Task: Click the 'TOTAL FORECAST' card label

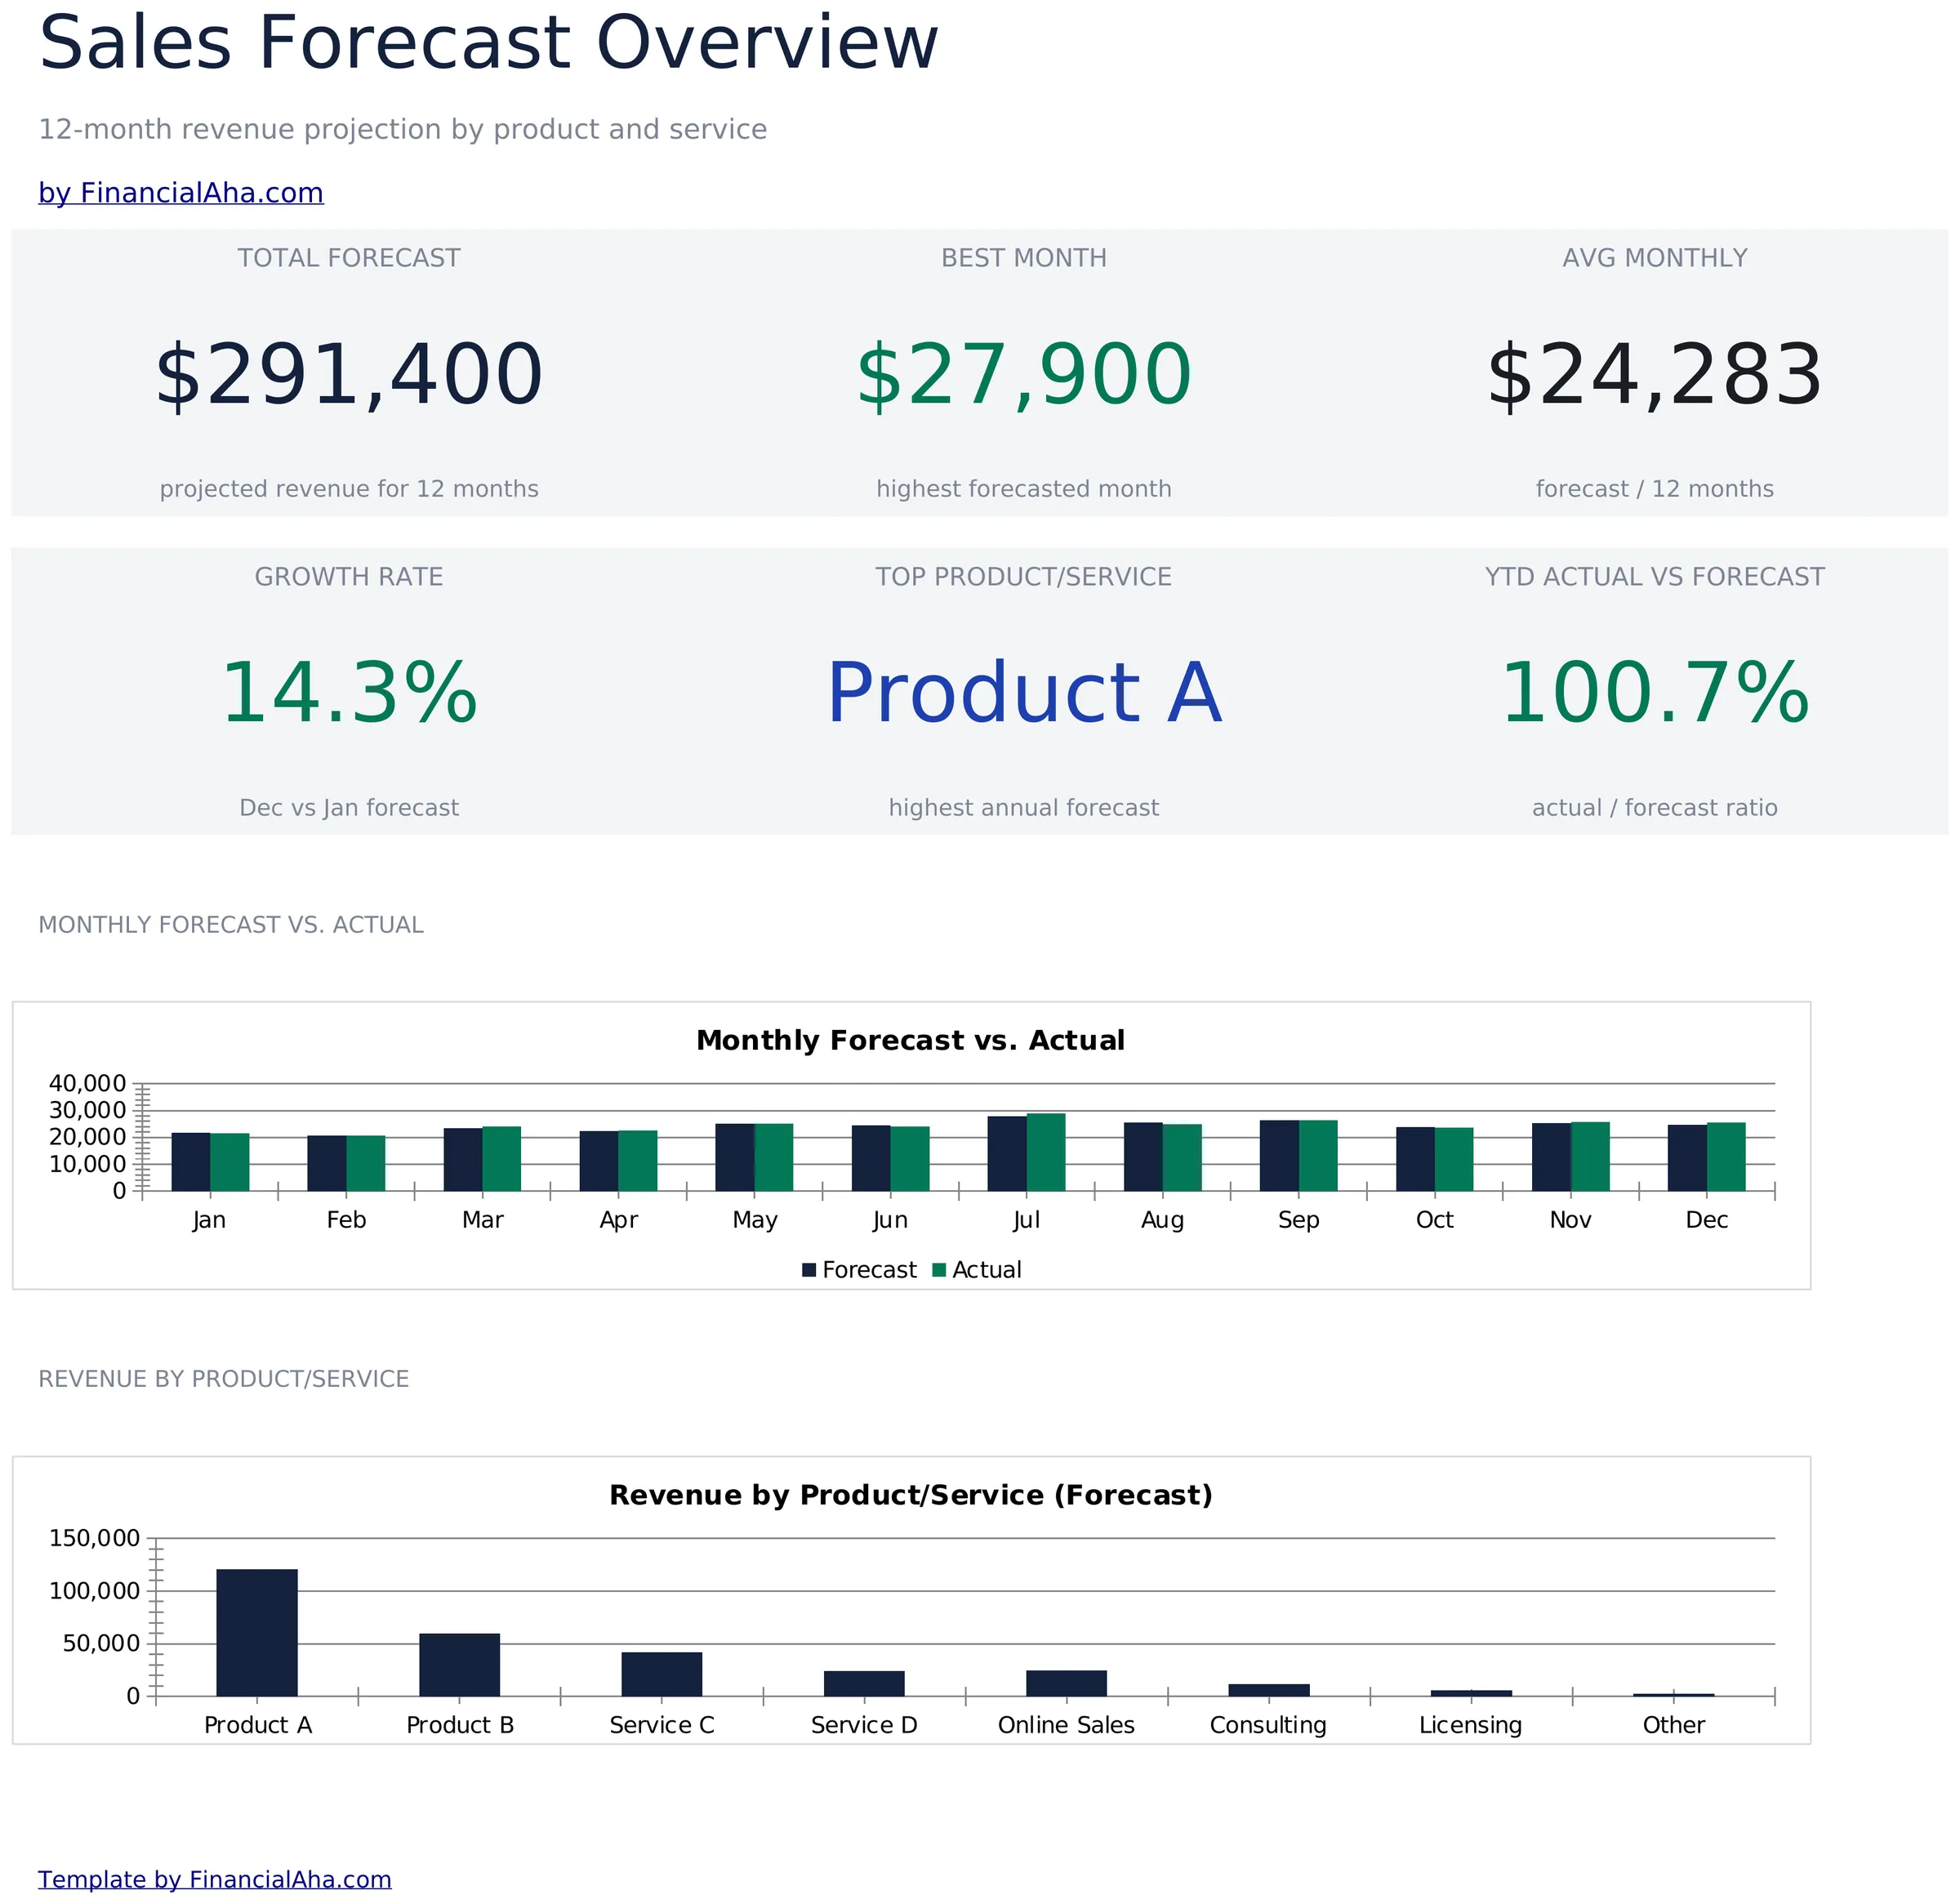Action: tap(349, 258)
